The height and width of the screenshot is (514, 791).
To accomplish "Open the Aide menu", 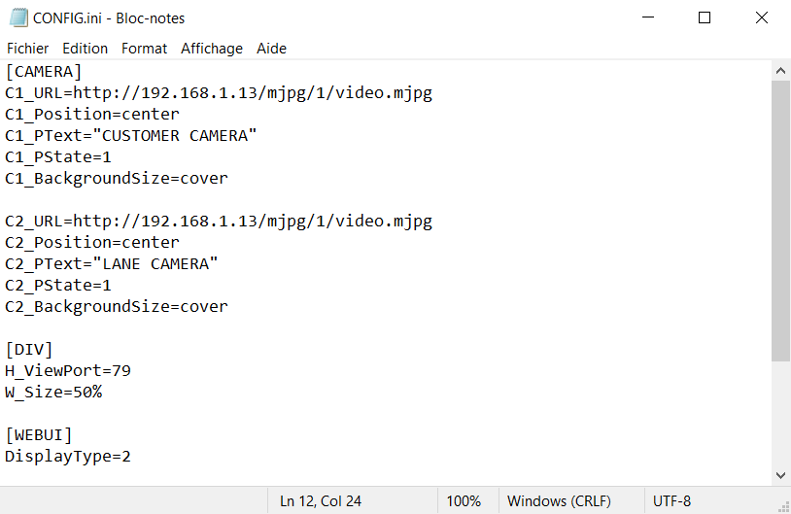I will pyautogui.click(x=271, y=48).
